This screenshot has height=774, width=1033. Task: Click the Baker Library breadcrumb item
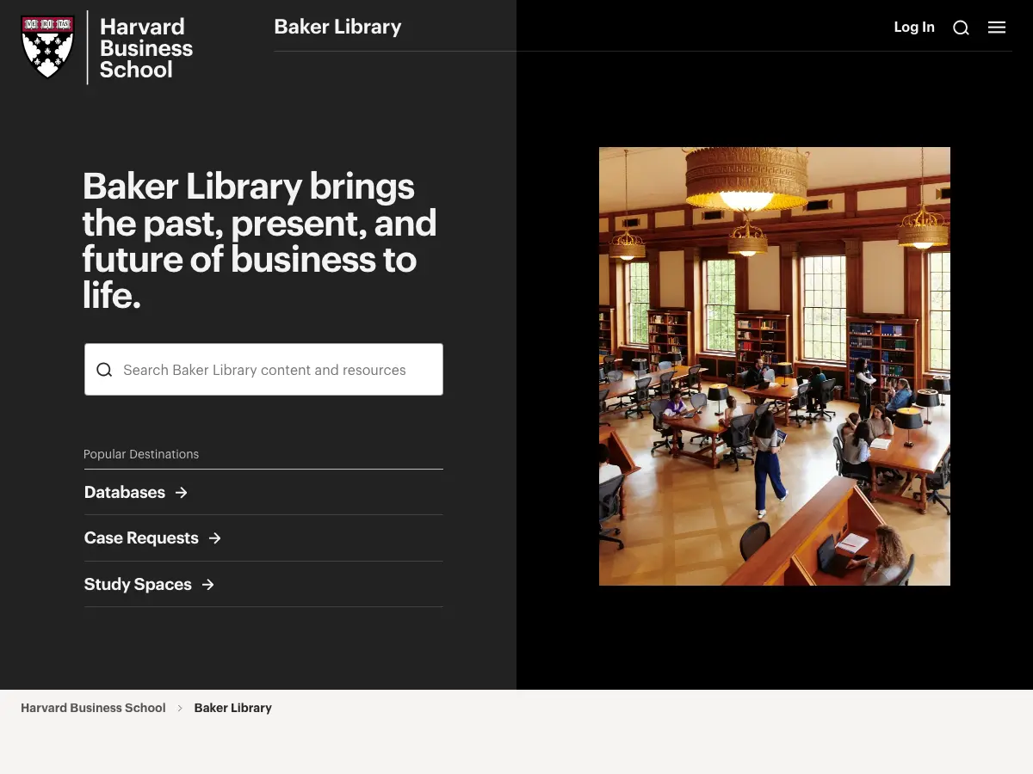pyautogui.click(x=233, y=708)
